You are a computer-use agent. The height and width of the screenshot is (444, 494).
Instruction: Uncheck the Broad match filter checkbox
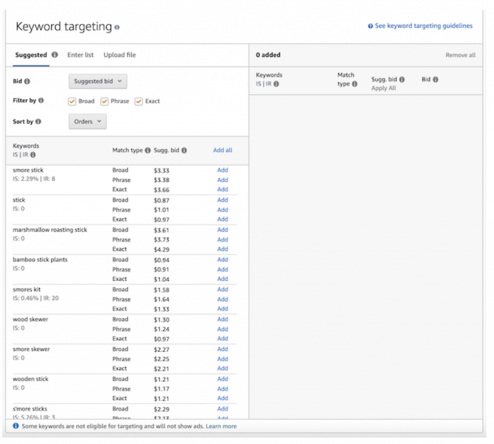(72, 101)
